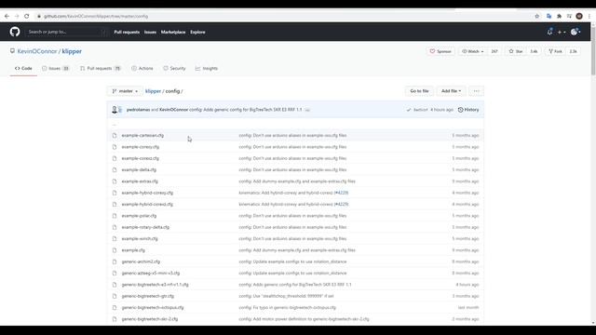The image size is (596, 335).
Task: View commit History
Action: [x=468, y=110]
